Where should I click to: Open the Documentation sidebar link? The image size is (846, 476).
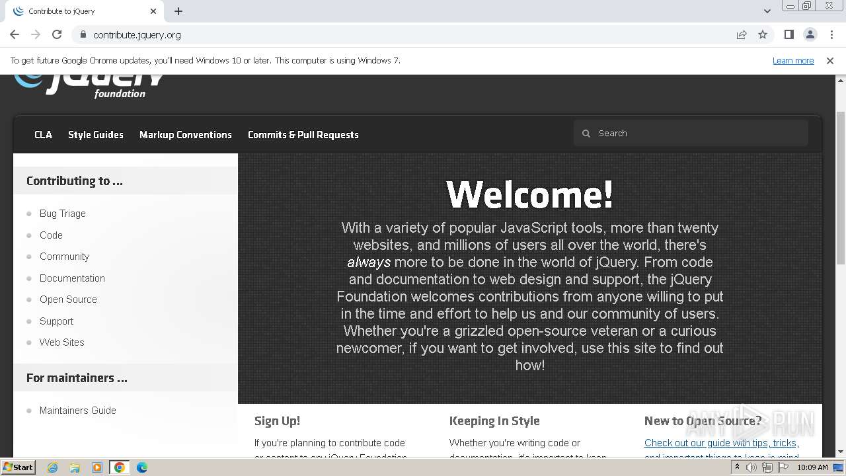point(72,278)
